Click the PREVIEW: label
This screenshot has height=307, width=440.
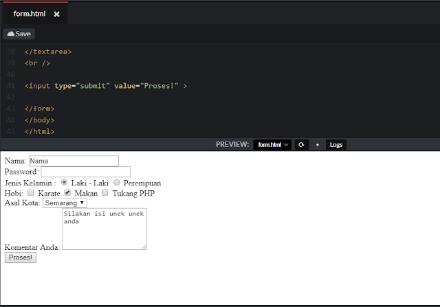(x=232, y=144)
